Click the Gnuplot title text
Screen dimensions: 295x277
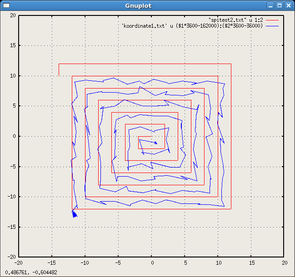138,5
